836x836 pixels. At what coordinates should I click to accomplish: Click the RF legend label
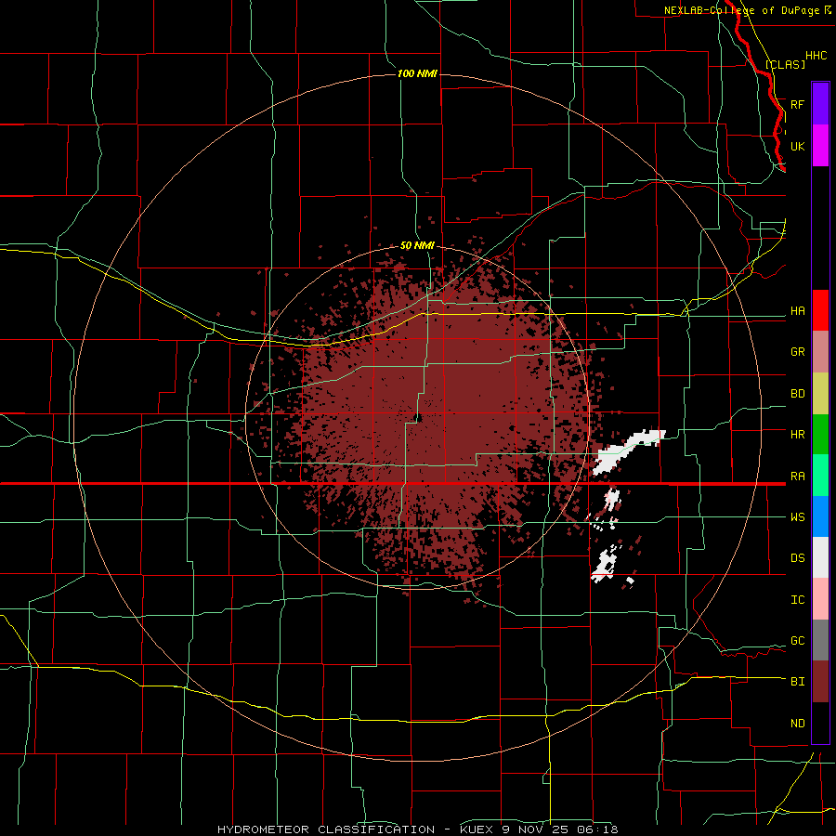tap(797, 104)
